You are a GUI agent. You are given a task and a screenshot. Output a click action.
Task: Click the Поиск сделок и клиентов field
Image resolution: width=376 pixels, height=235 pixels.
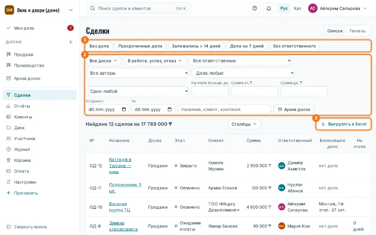(x=138, y=8)
